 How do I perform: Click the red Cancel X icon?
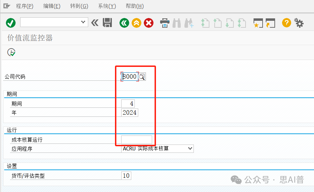pyautogui.click(x=149, y=23)
